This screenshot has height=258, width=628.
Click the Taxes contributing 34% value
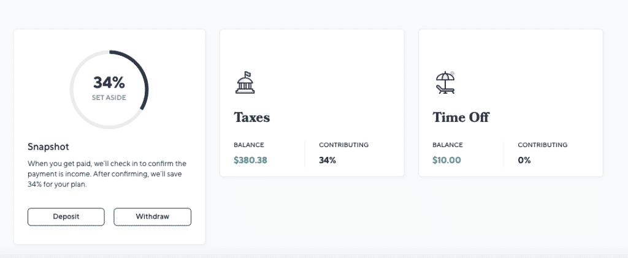coord(327,161)
